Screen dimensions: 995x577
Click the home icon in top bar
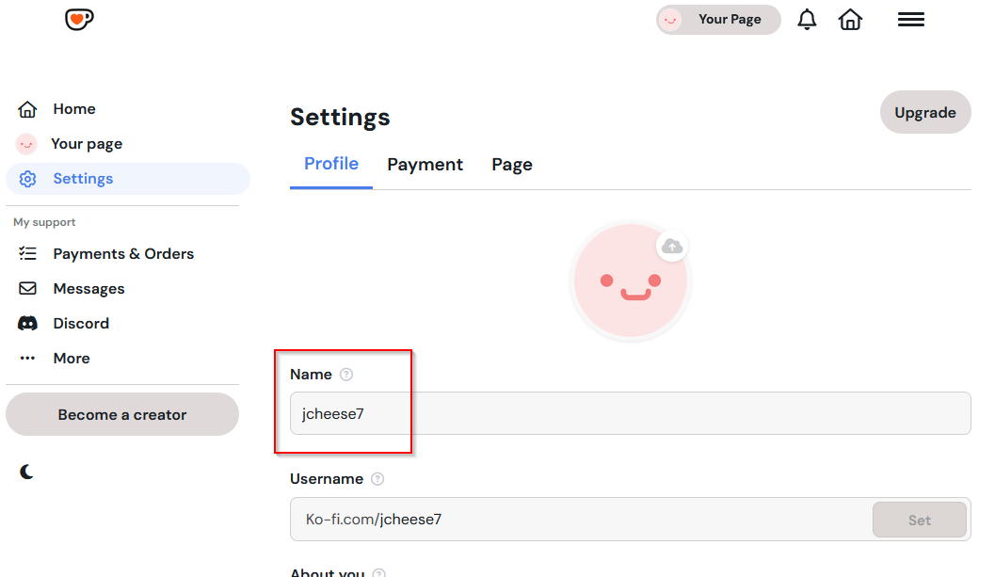pos(850,19)
